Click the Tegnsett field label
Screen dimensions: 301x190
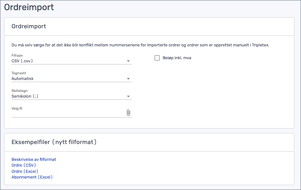pos(19,73)
